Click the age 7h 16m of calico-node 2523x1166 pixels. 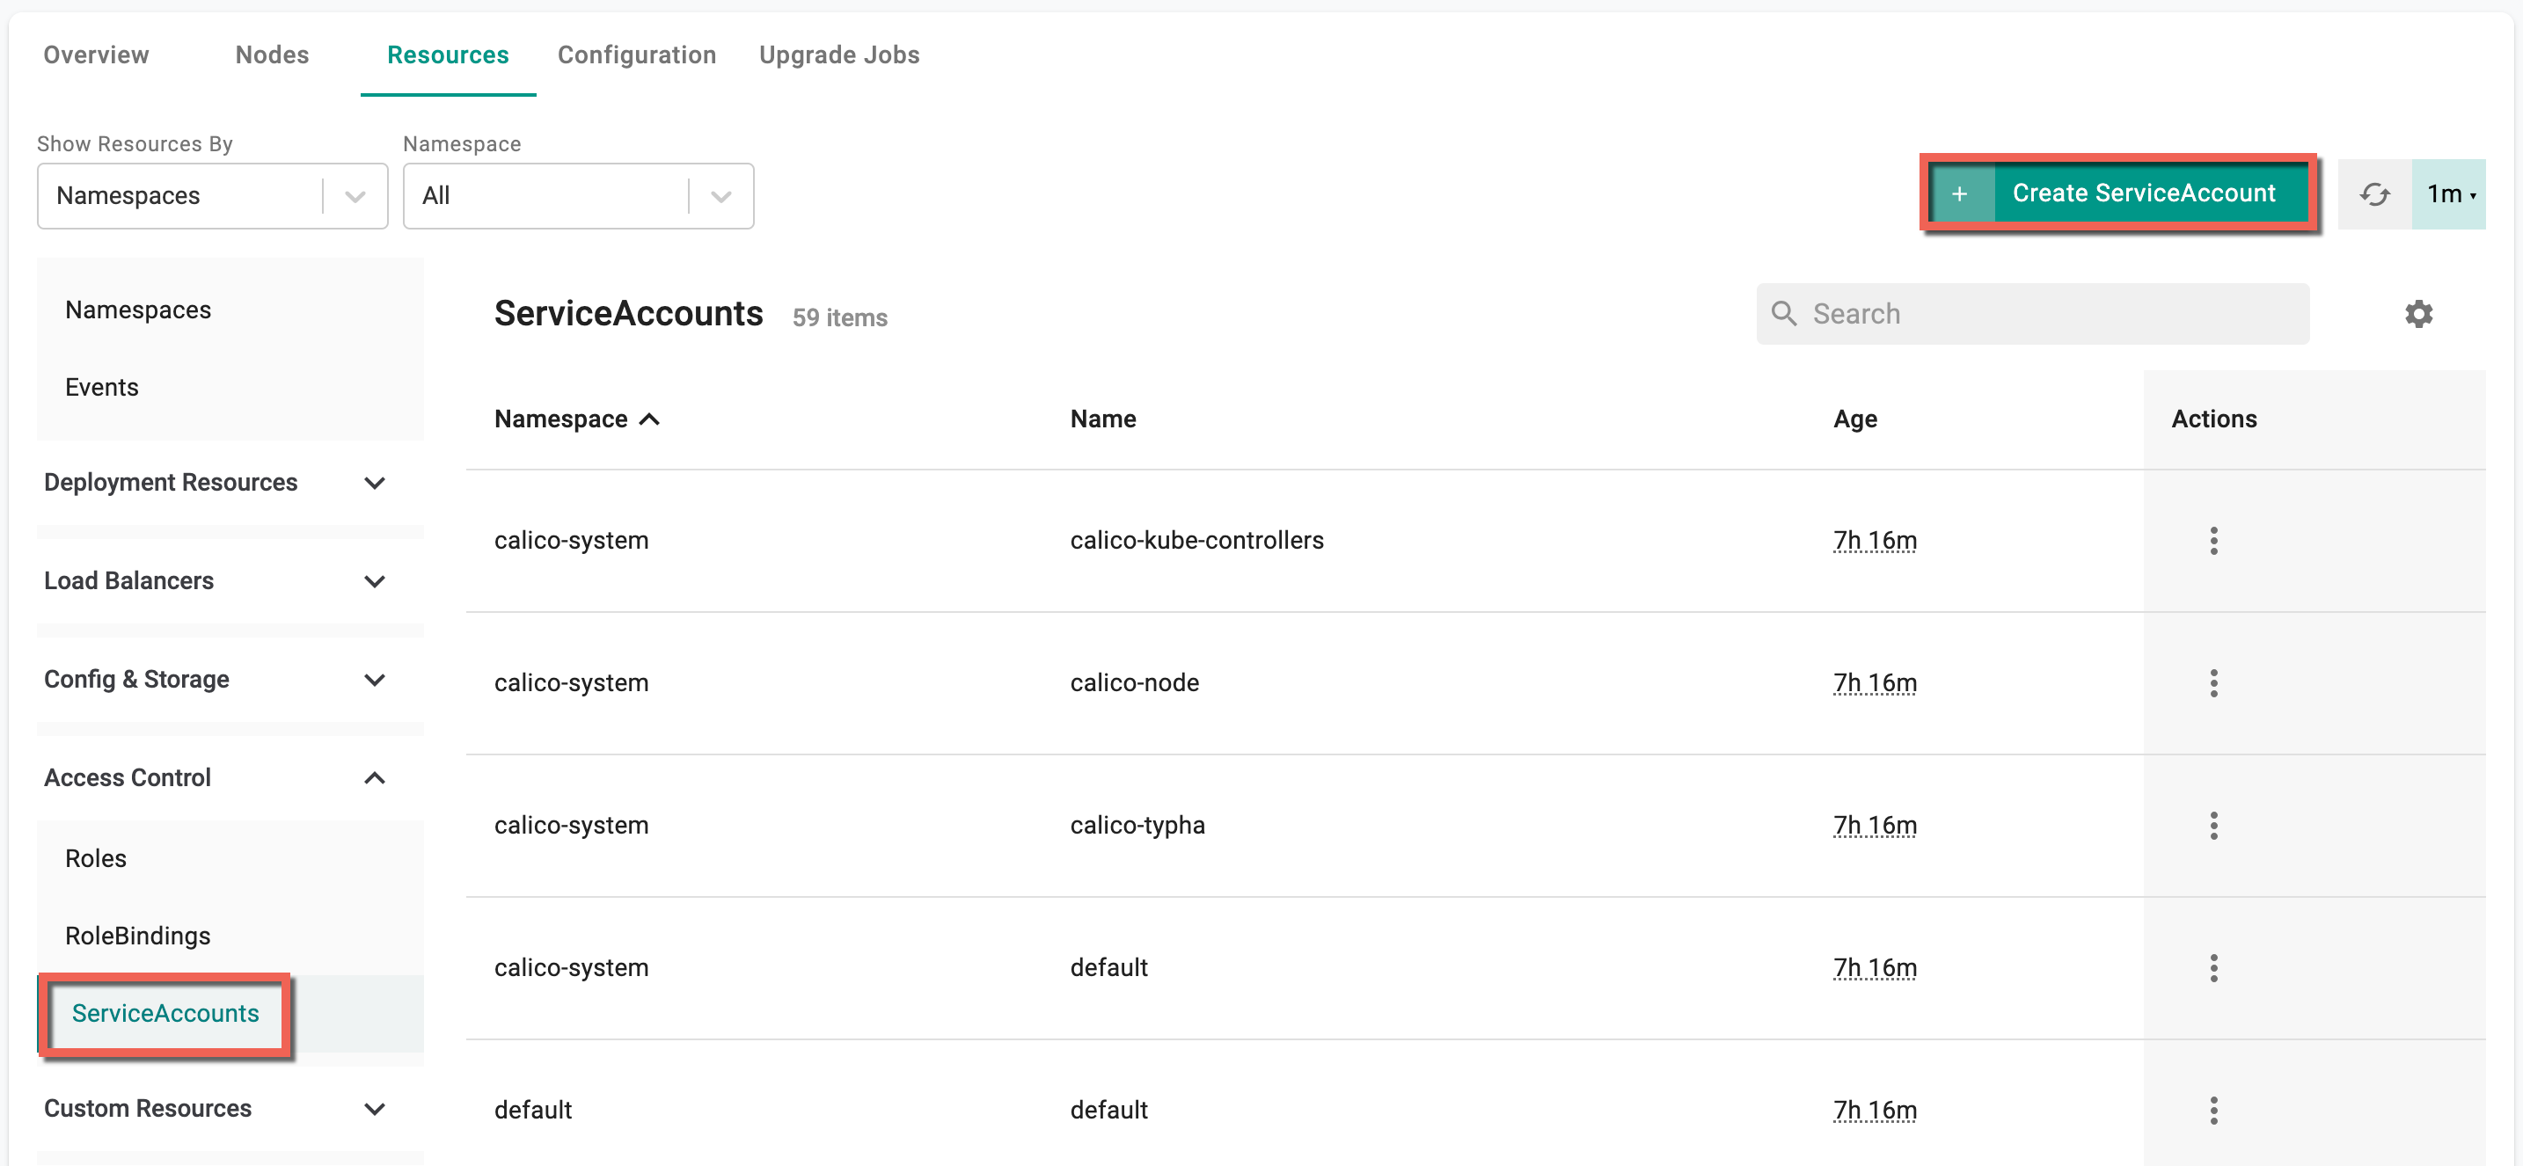tap(1875, 683)
